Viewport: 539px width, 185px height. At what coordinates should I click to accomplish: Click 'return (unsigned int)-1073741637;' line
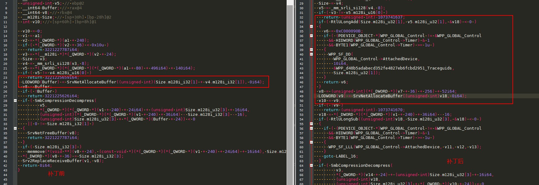[364, 17]
